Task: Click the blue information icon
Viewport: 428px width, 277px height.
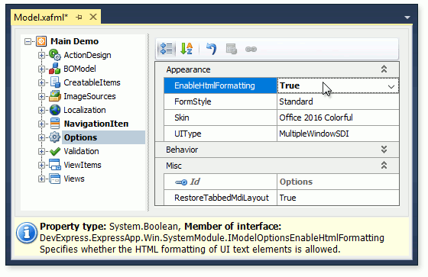Action: [27, 233]
